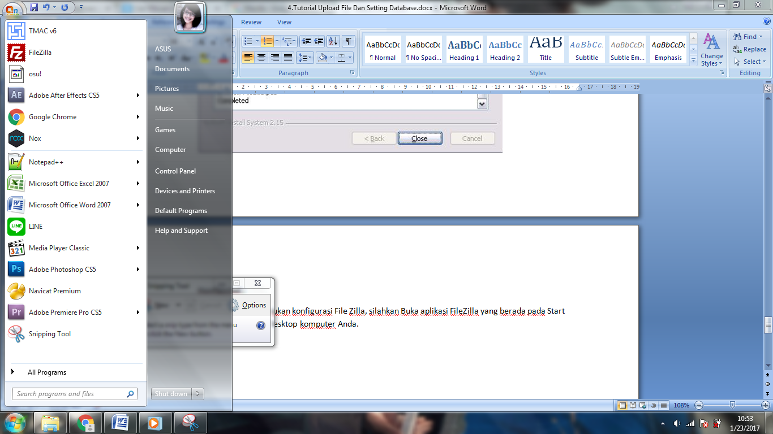773x434 pixels.
Task: Launch Navicat Premium
Action: 75,291
